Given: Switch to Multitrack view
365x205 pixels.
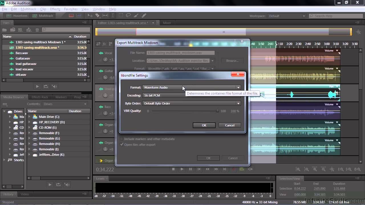Looking at the screenshot, I should coord(43,16).
